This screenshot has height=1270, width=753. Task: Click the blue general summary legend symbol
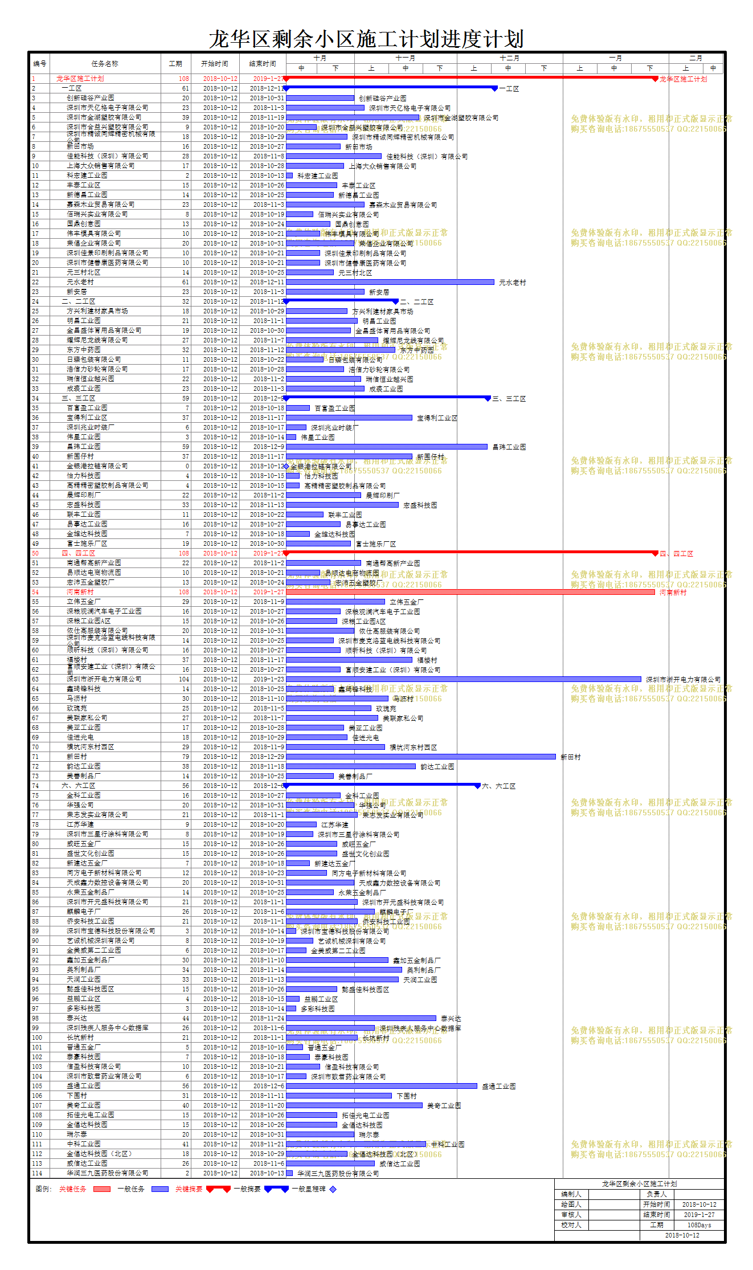pyautogui.click(x=277, y=1189)
